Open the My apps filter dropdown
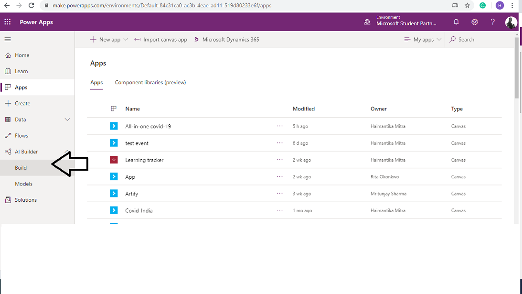Screen dimensions: 522x294 pyautogui.click(x=422, y=39)
